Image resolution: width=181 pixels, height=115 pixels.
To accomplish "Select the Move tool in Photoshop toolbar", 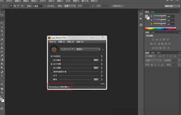I will coord(2,15).
